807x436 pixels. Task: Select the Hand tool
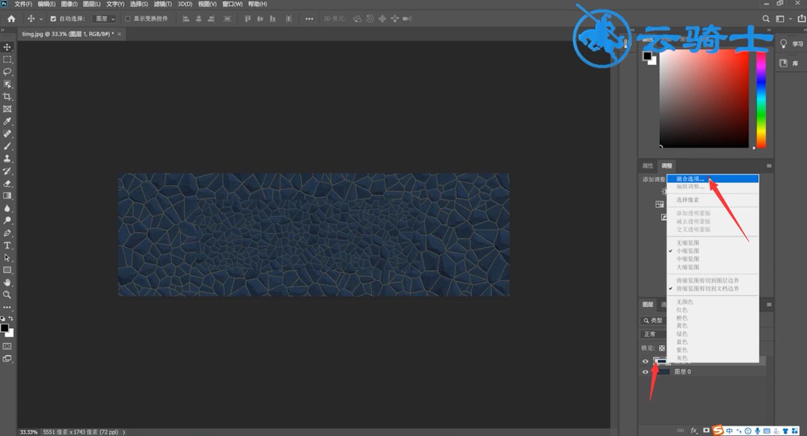tap(7, 282)
